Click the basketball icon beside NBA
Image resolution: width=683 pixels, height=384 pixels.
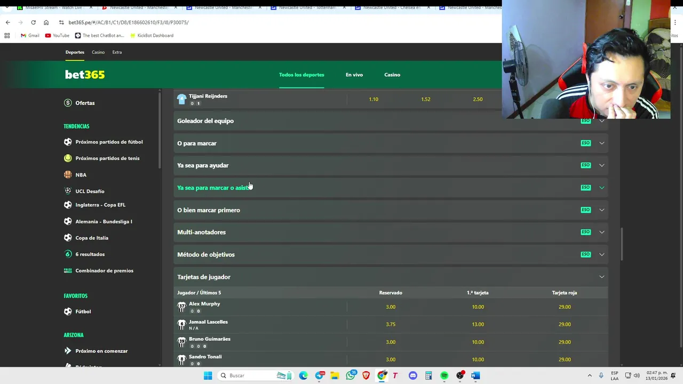(x=68, y=174)
